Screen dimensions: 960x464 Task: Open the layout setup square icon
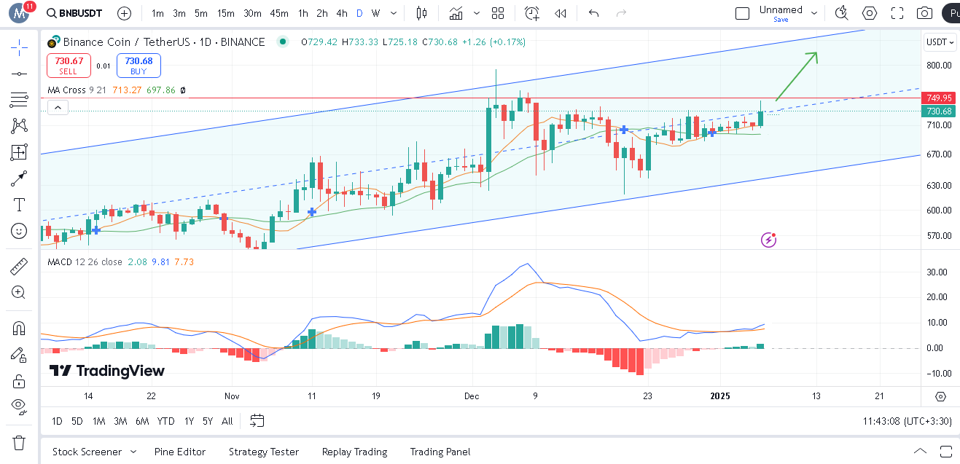[x=742, y=13]
